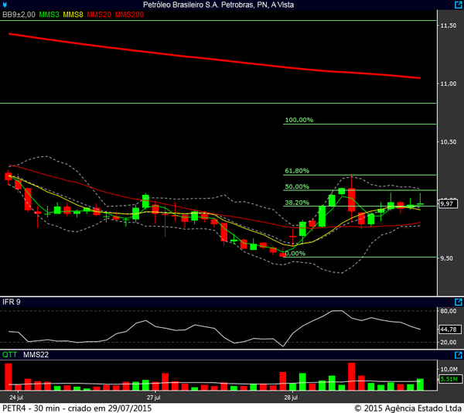Pop out the QTT volume panel
464x413 pixels.
458,355
